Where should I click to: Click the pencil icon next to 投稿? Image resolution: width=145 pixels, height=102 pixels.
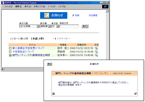click(73, 15)
